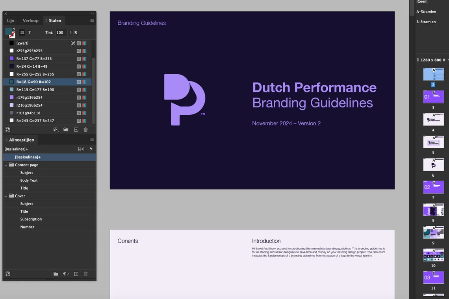
Task: Create a new swatch with the plus icon
Action: pyautogui.click(x=76, y=129)
